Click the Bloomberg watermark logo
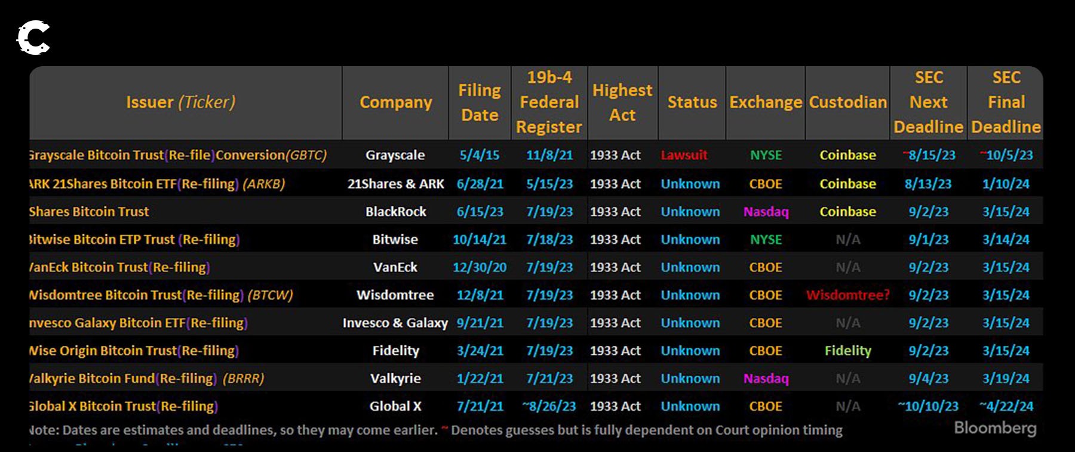The width and height of the screenshot is (1075, 452). (995, 428)
